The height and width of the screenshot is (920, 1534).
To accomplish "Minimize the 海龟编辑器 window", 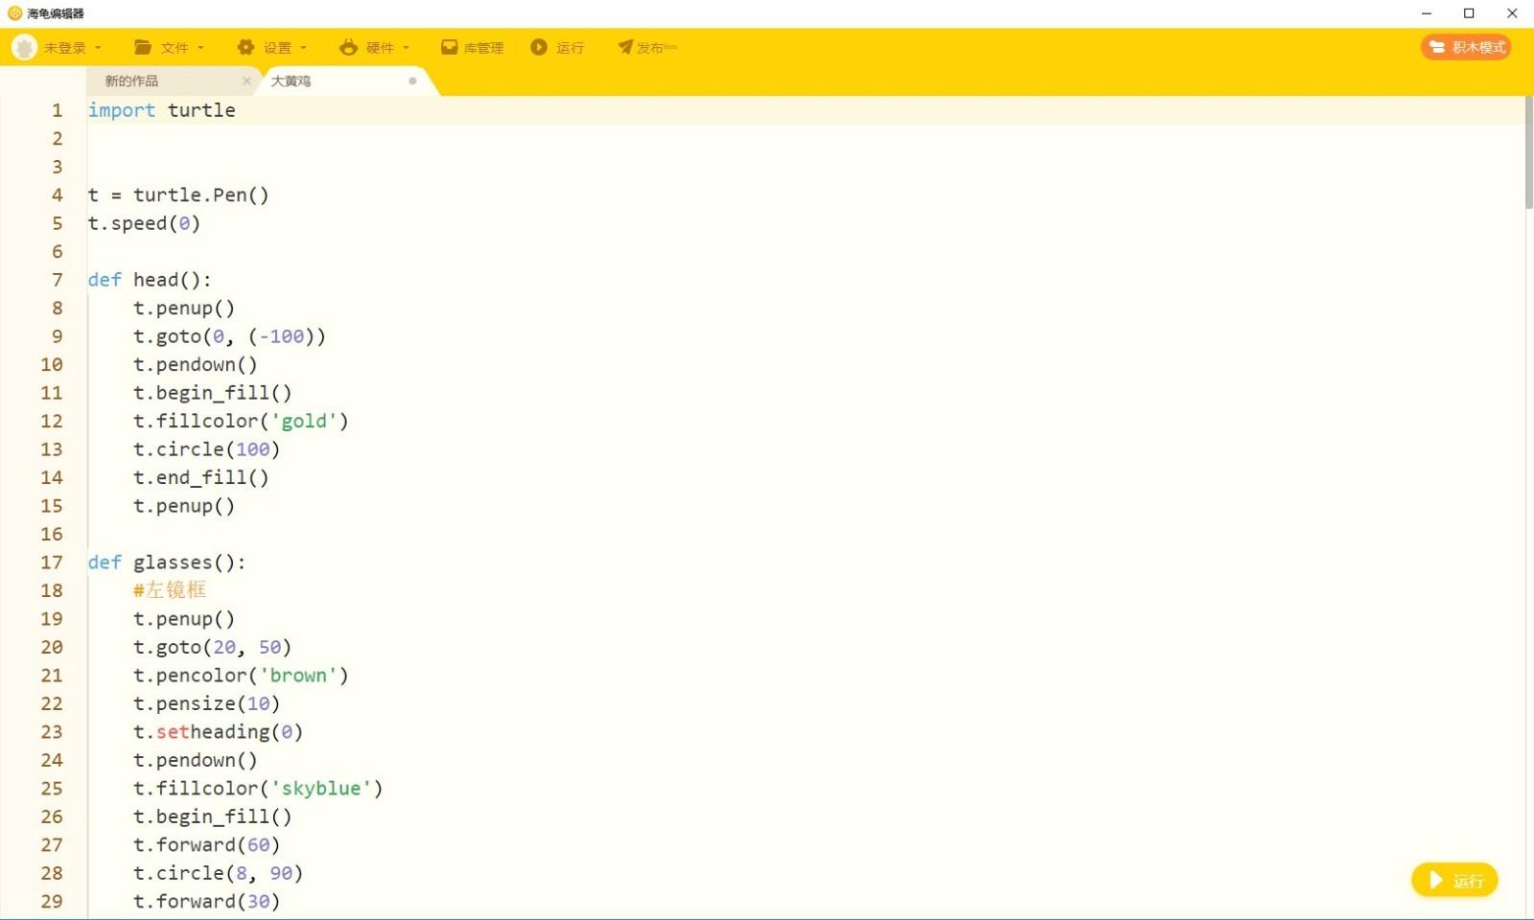I will [x=1427, y=13].
